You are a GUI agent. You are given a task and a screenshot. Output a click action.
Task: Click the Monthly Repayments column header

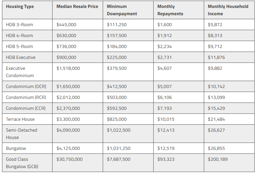pyautogui.click(x=170, y=10)
